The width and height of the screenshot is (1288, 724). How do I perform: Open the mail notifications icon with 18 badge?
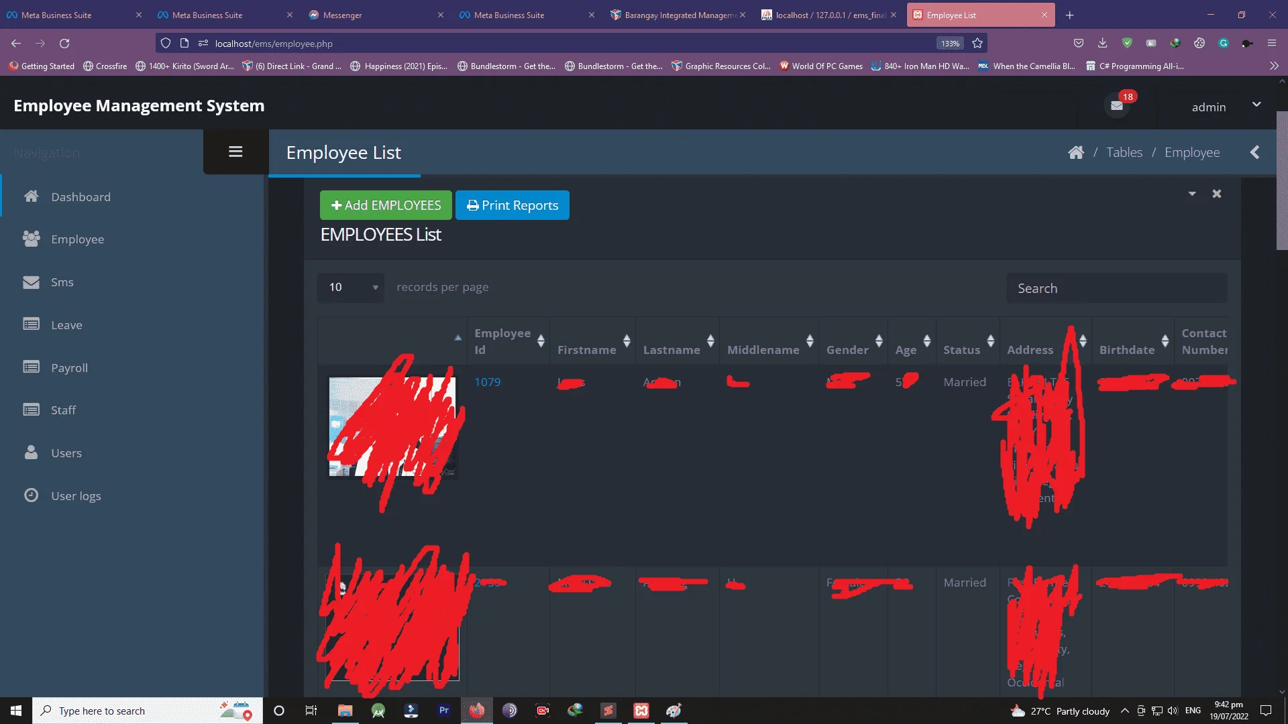[1117, 105]
